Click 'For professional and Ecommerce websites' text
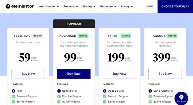This screenshot has height=105, width=193. click(x=74, y=44)
